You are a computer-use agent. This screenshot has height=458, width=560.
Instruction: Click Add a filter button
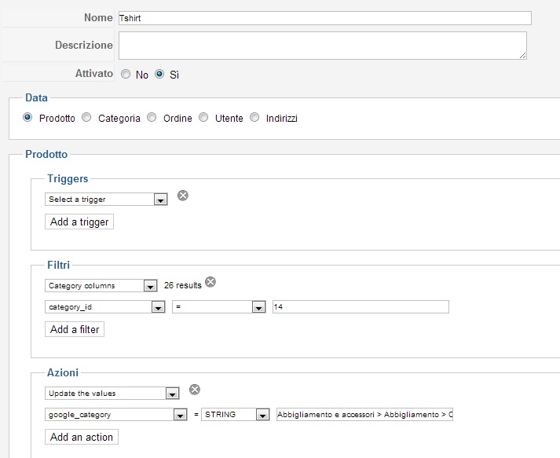click(x=75, y=329)
